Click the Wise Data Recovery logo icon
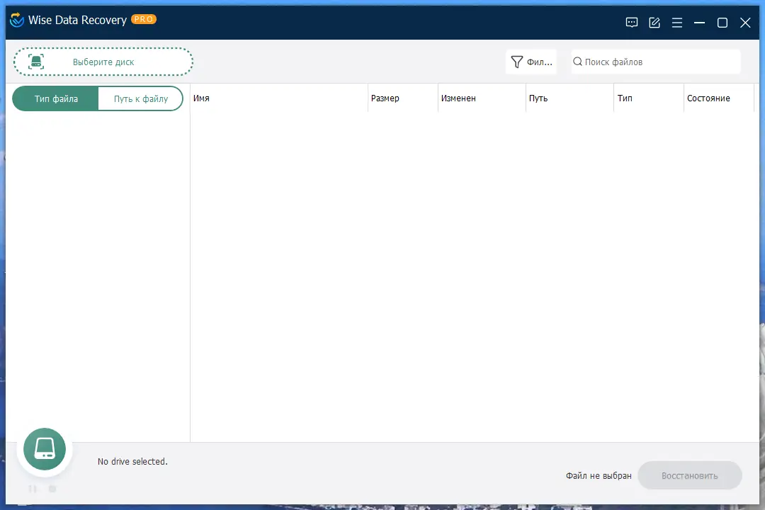The image size is (765, 510). click(x=16, y=21)
